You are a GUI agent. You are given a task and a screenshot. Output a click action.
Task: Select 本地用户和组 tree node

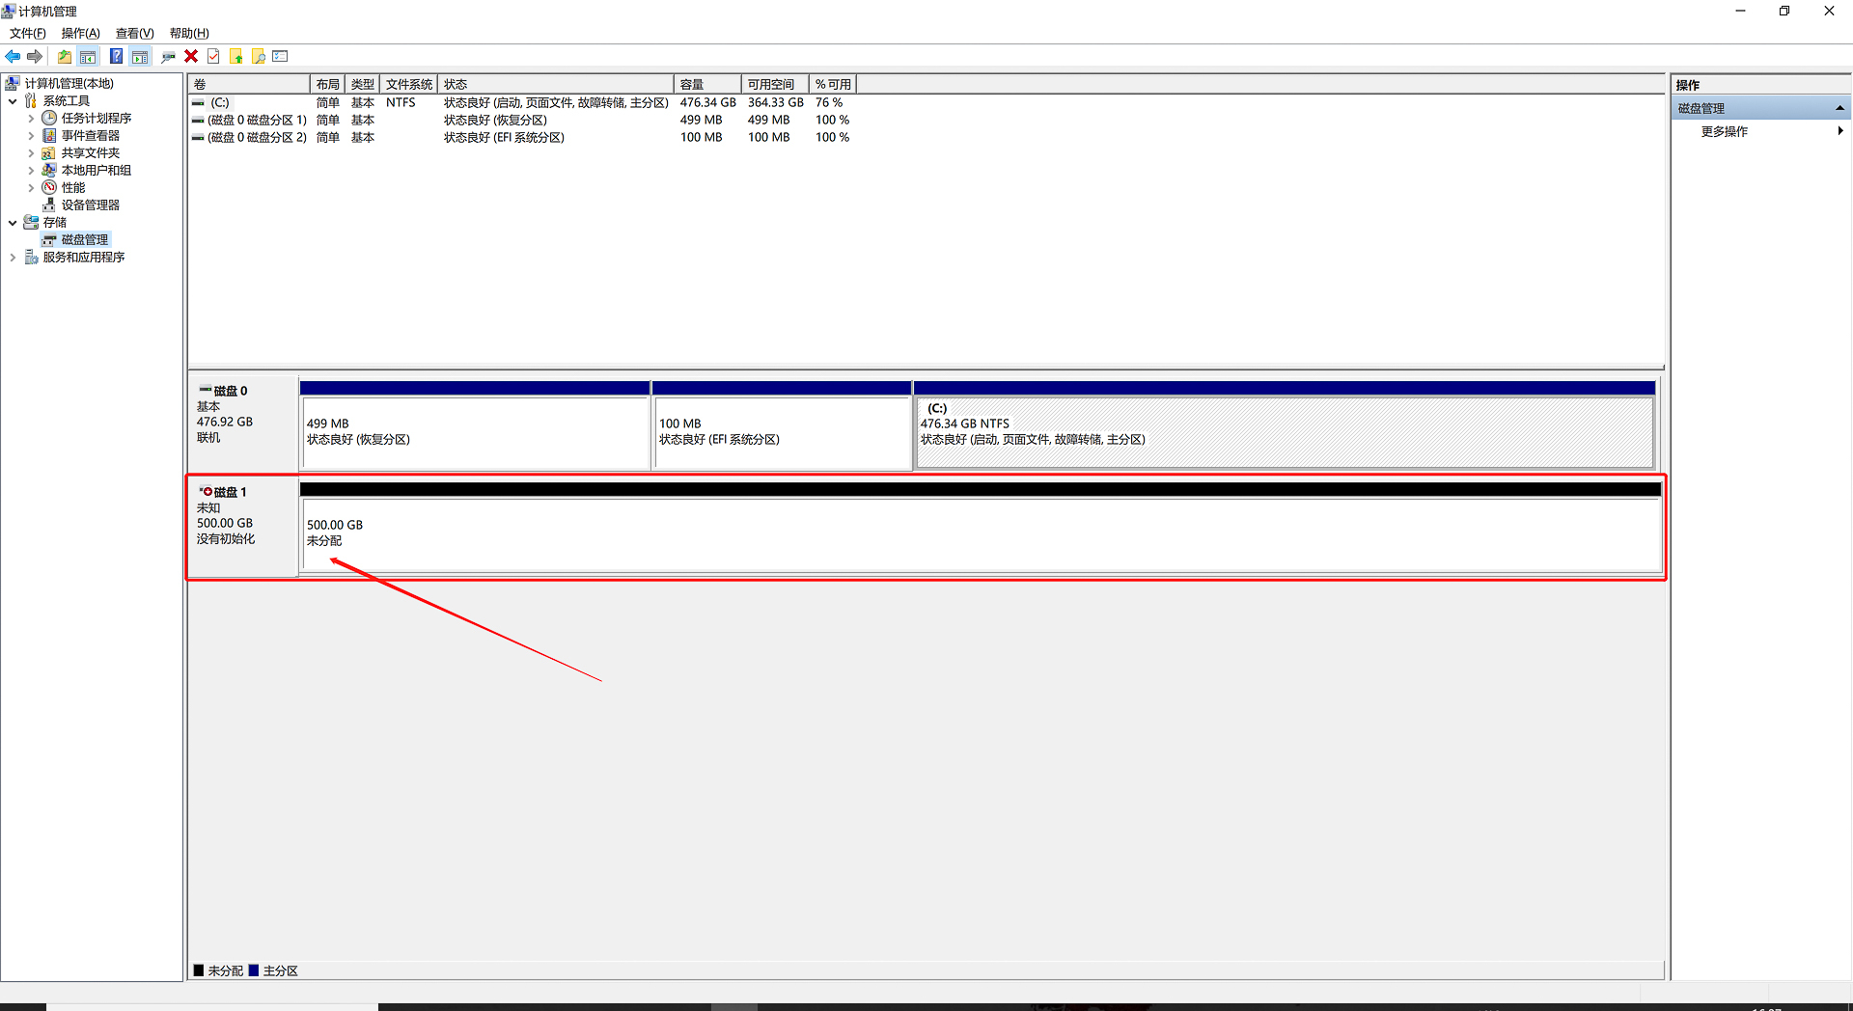[x=97, y=171]
